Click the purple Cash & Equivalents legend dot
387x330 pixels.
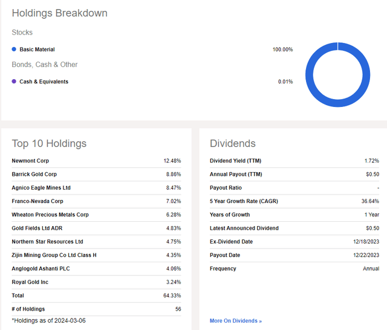tap(14, 82)
